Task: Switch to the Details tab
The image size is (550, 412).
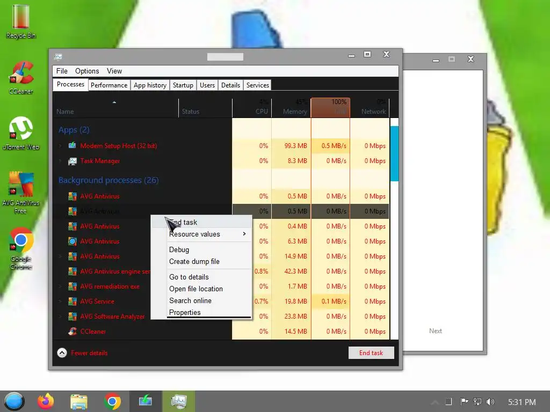Action: point(231,85)
